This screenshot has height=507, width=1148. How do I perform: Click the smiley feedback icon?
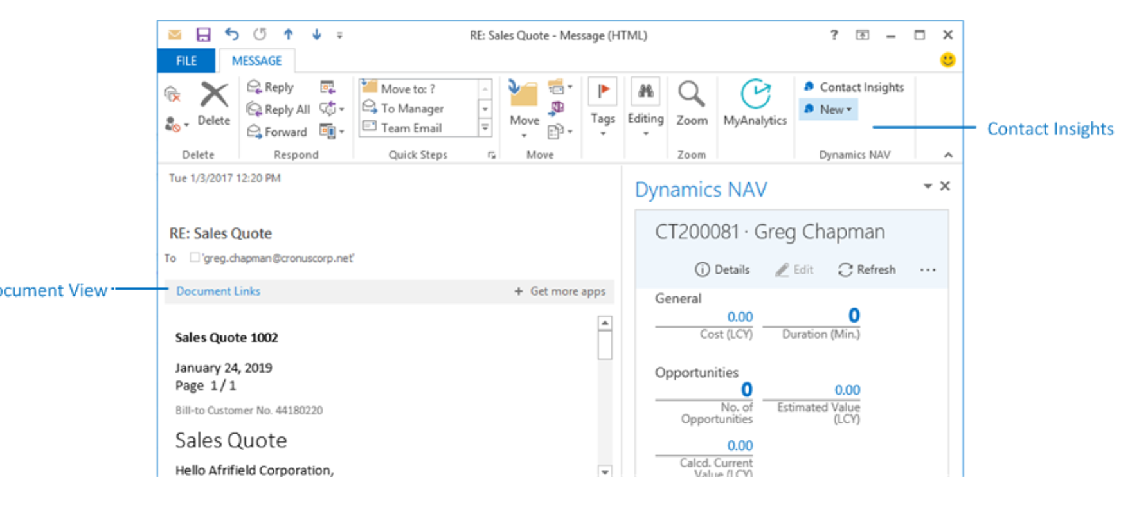(947, 60)
